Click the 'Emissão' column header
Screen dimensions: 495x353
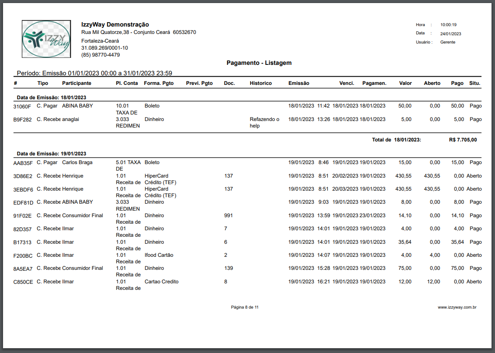pyautogui.click(x=298, y=83)
